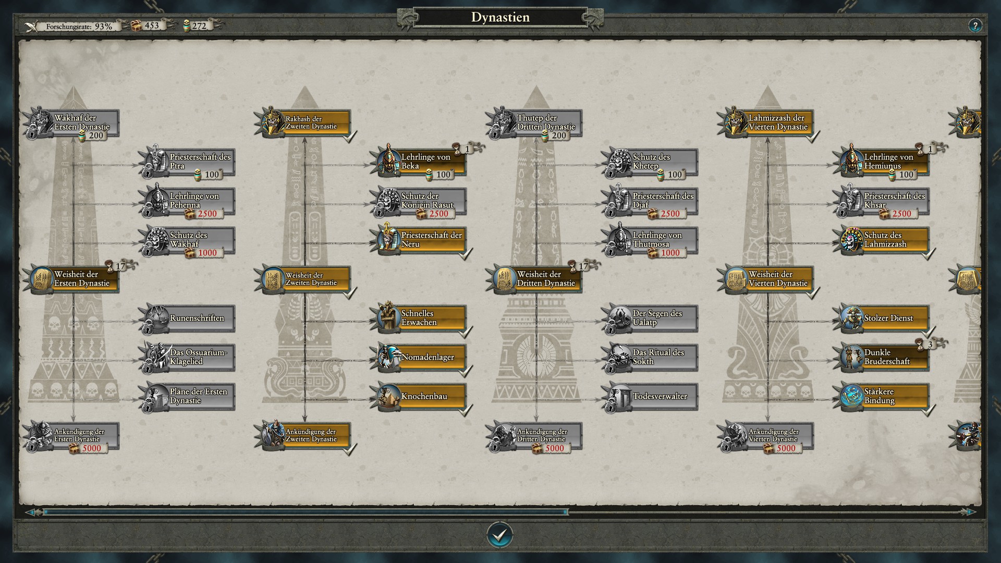The width and height of the screenshot is (1001, 563).
Task: Click the Forschungsrate quill icon
Action: (x=32, y=26)
